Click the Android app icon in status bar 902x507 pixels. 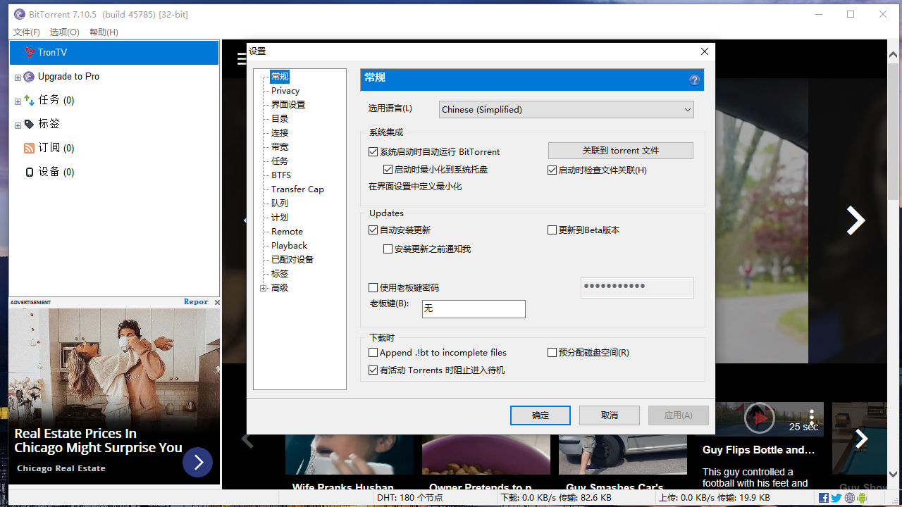860,498
